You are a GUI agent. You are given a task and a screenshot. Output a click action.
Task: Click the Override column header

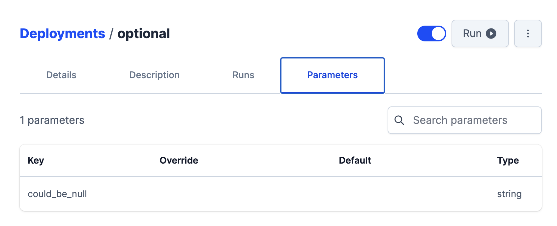pyautogui.click(x=179, y=160)
